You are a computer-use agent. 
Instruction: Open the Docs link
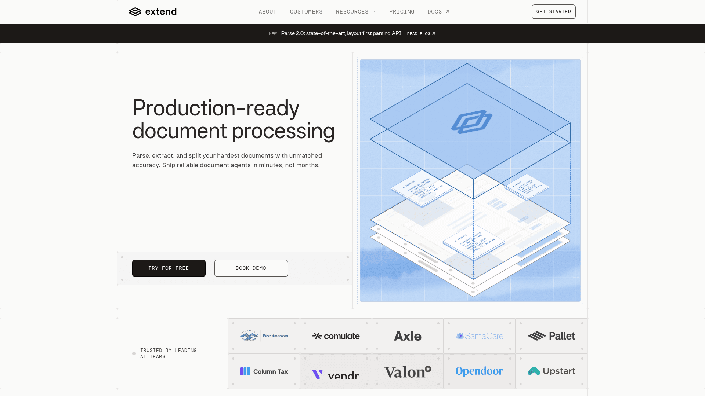click(438, 12)
